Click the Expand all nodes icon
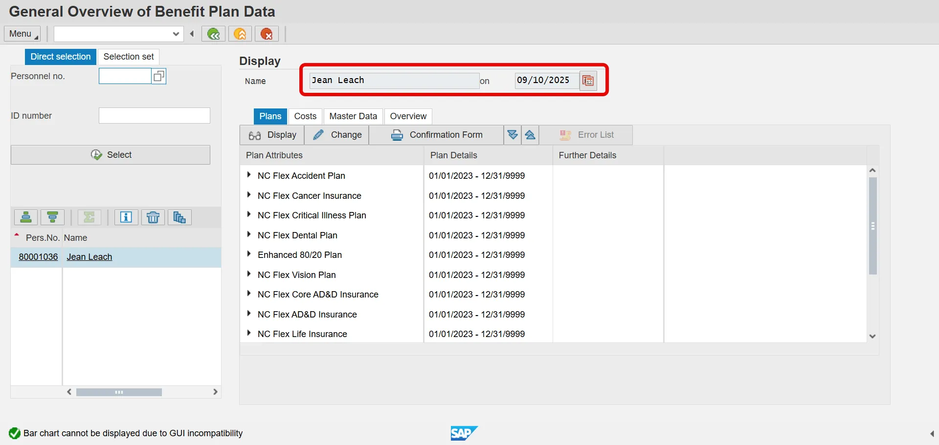 (x=512, y=135)
